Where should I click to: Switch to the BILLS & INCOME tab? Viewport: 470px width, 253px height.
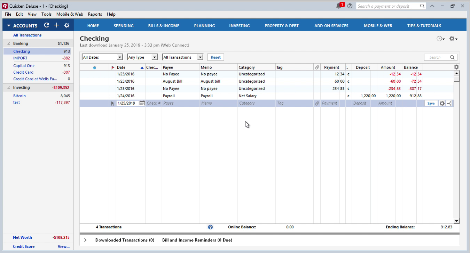pos(164,26)
